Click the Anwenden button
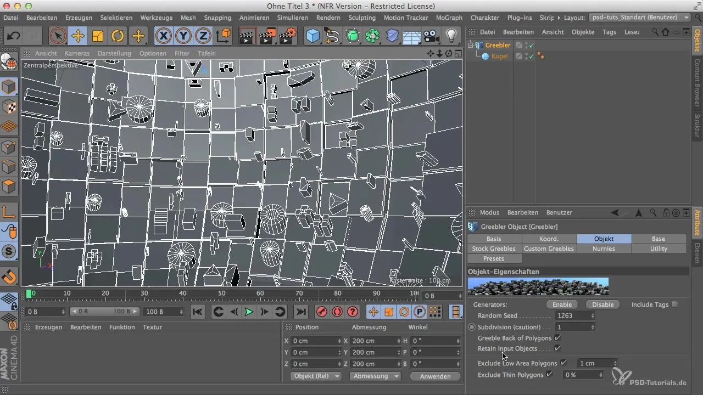Image resolution: width=703 pixels, height=395 pixels. click(435, 376)
